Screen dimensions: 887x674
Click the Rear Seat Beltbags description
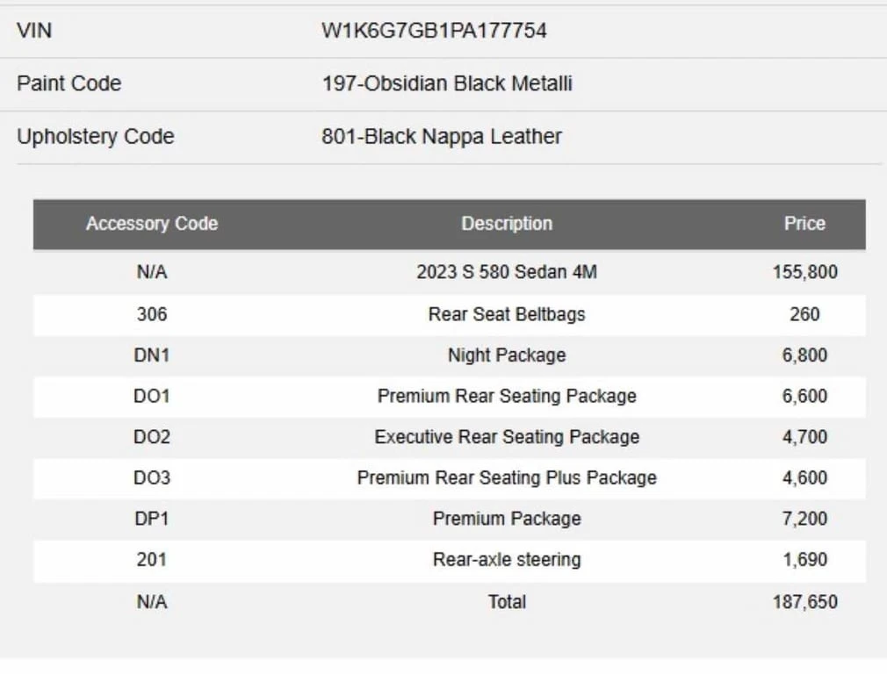[507, 314]
